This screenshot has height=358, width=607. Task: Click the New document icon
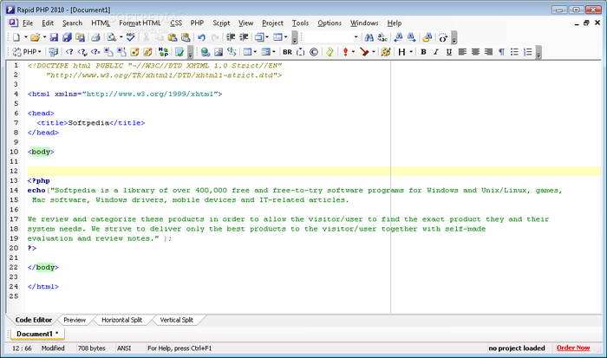pos(16,37)
